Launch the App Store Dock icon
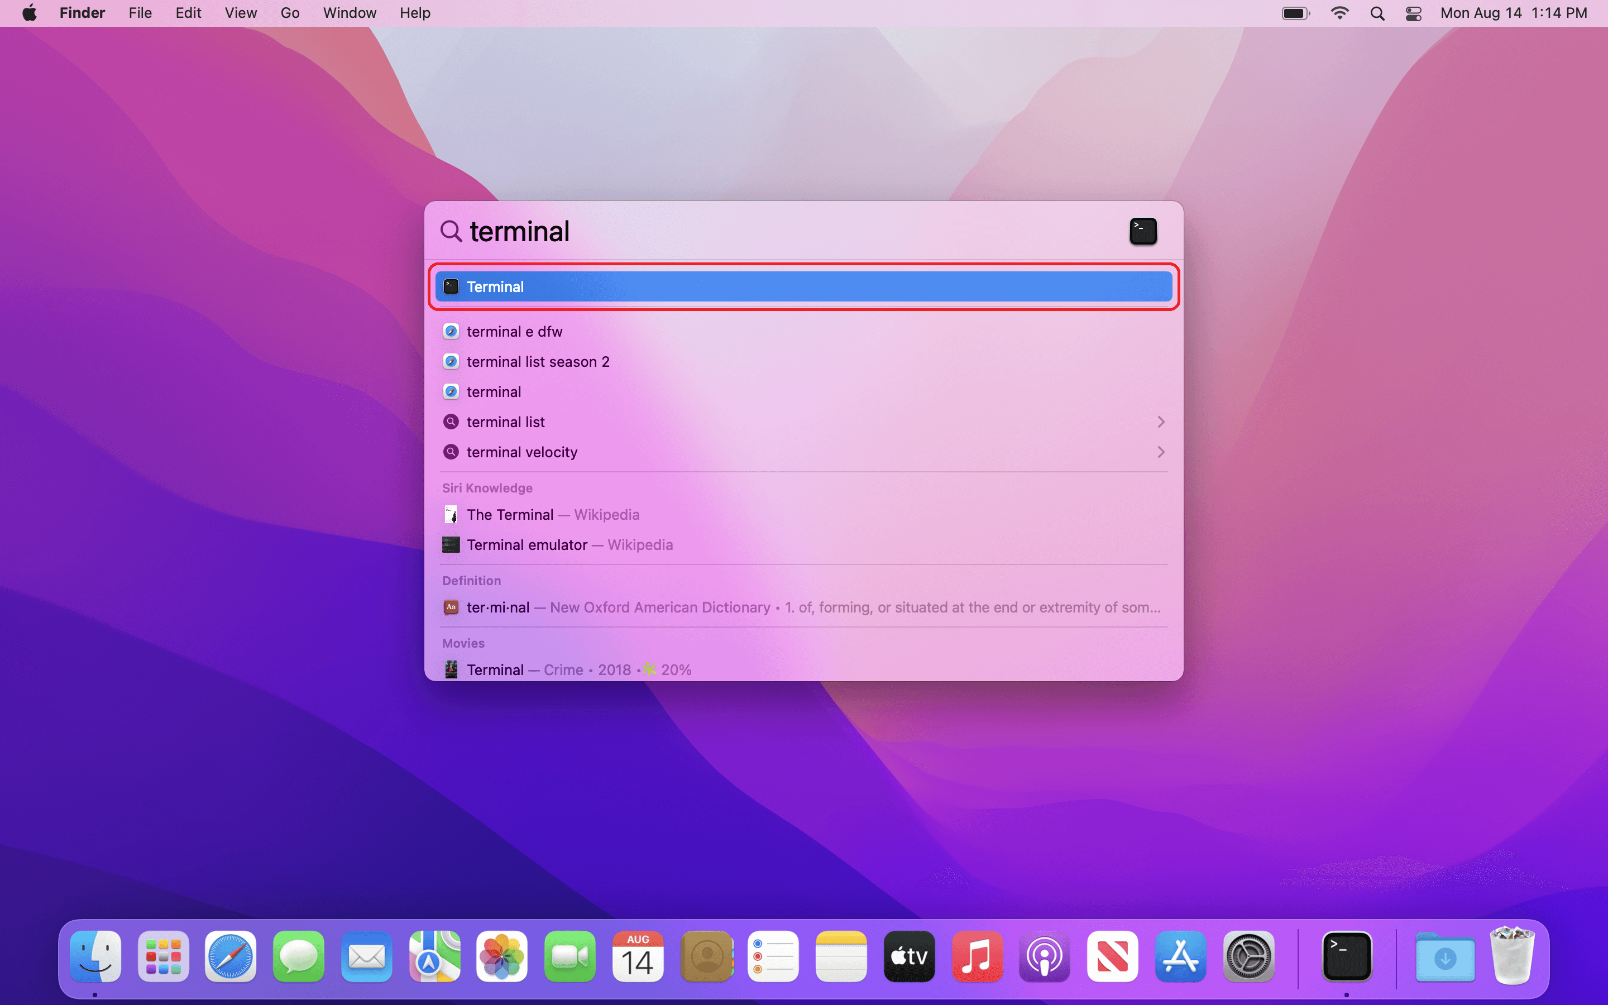This screenshot has width=1608, height=1005. [x=1180, y=956]
